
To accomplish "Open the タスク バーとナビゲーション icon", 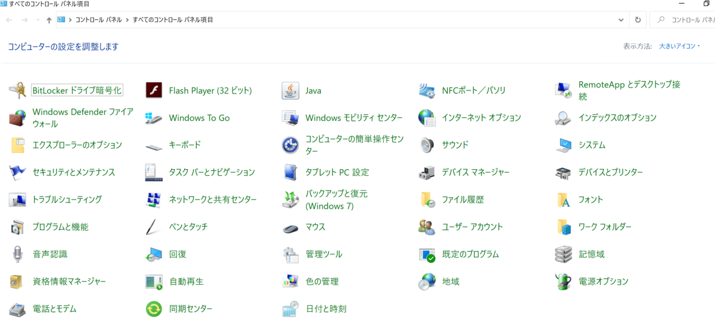I will 154,172.
